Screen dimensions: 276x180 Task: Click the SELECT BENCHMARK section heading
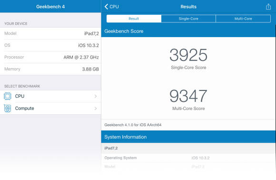click(22, 86)
